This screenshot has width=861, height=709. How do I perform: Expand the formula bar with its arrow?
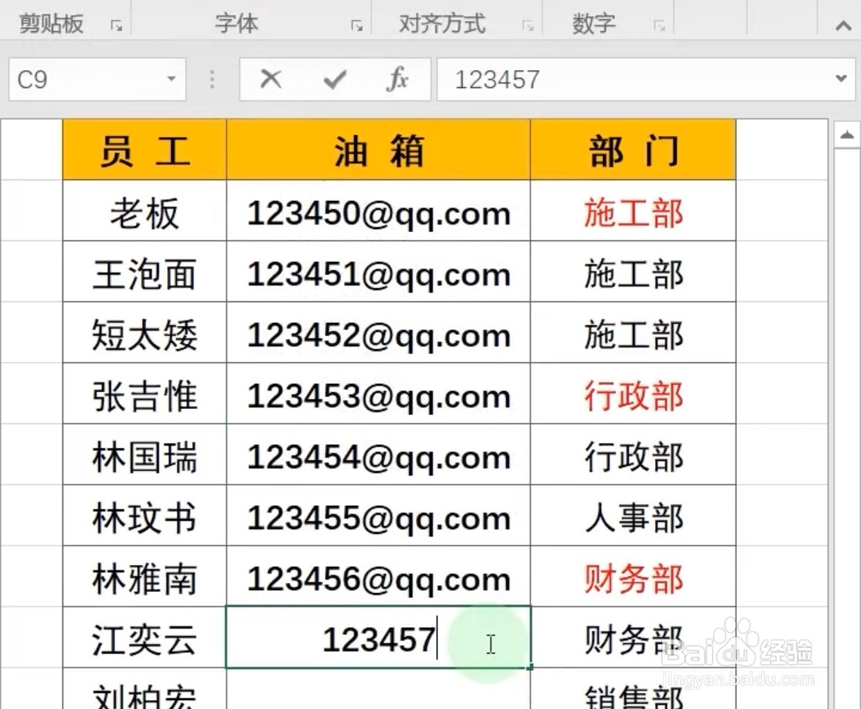[840, 78]
